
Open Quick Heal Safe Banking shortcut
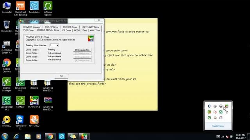[x=20, y=9]
